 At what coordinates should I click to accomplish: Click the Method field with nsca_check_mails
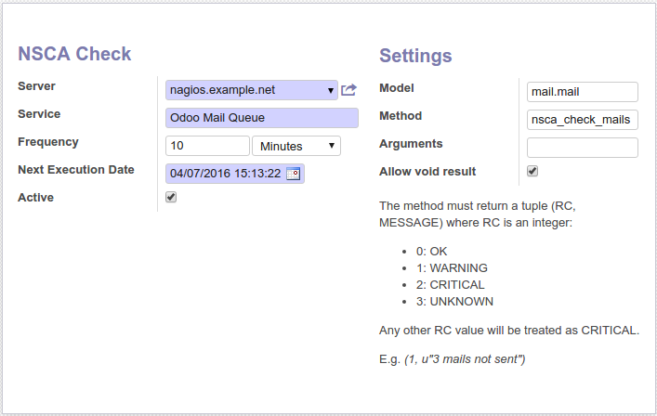tap(582, 120)
